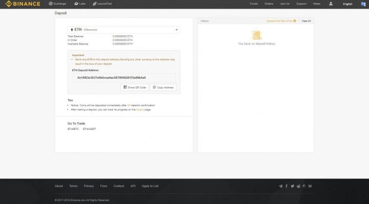The image size is (369, 204).
Task: Open Binance Facebook page icon
Action: 286,186
